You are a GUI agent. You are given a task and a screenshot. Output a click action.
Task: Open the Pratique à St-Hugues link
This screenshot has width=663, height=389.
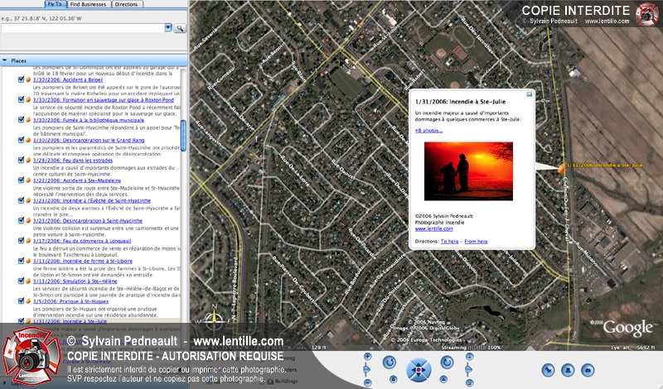coord(70,301)
